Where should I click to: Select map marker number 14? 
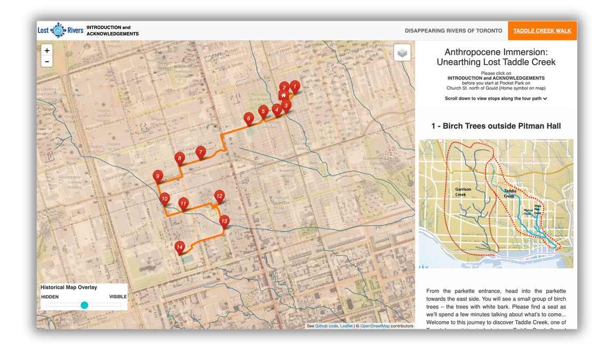[180, 247]
